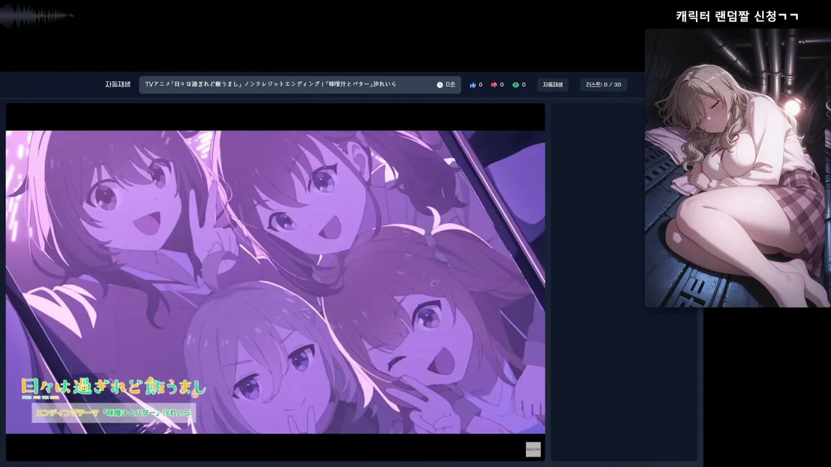Click the audio waveform in the top-left corner
The width and height of the screenshot is (831, 467).
click(36, 16)
